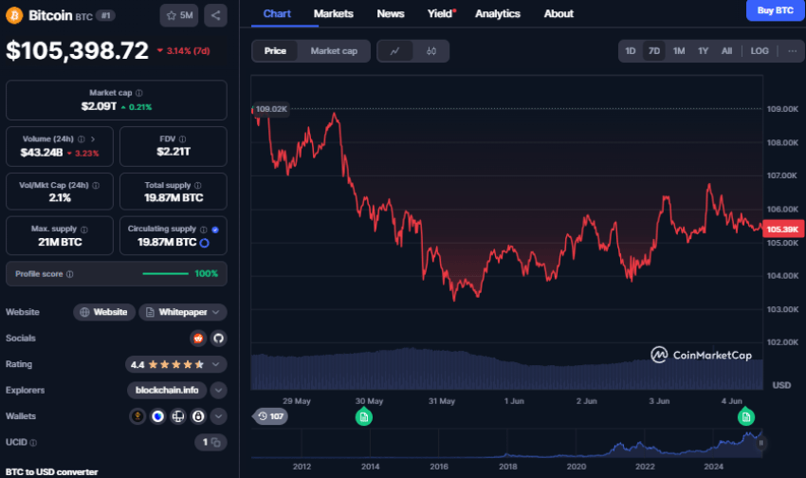Image resolution: width=806 pixels, height=478 pixels.
Task: Click the $2.09T market cap value
Action: tap(99, 106)
